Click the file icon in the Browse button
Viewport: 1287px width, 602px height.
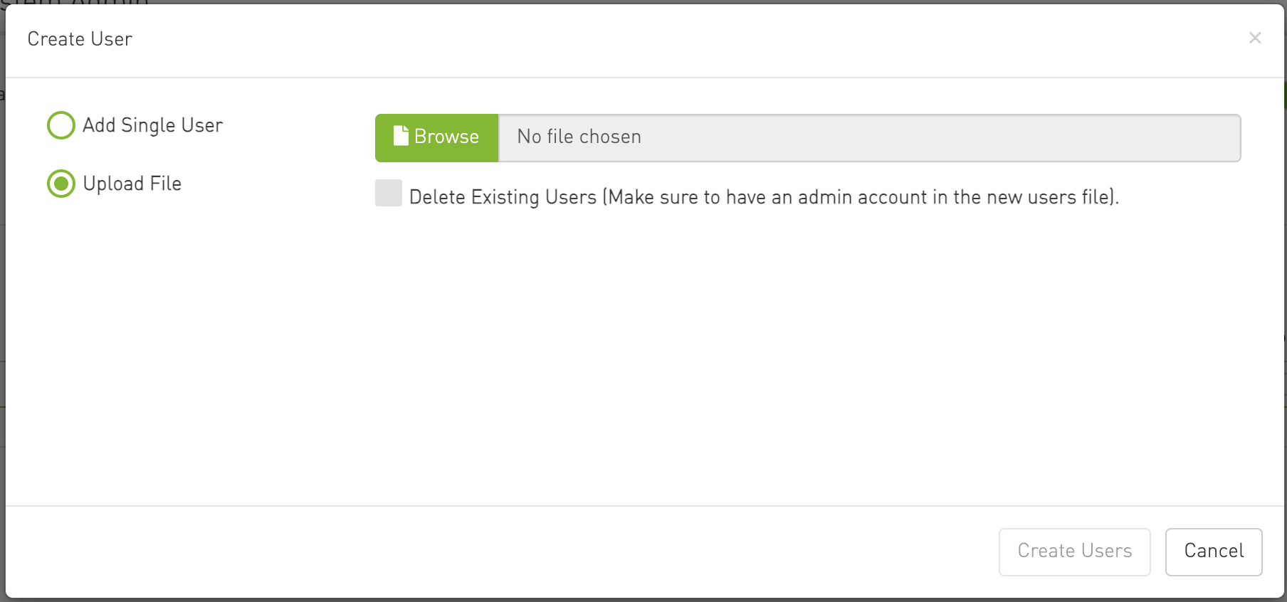[401, 136]
